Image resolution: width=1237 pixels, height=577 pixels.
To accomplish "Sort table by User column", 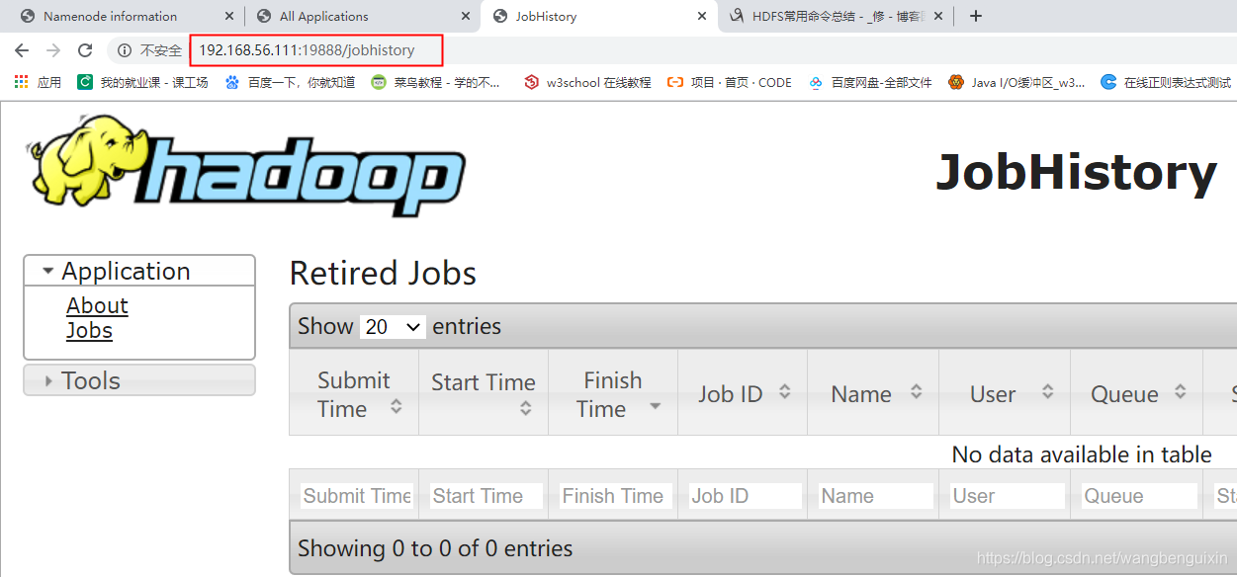I will point(1005,393).
